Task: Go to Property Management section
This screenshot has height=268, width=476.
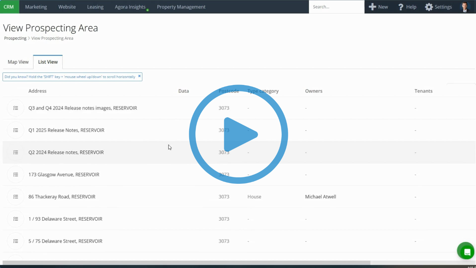Action: pos(181,7)
